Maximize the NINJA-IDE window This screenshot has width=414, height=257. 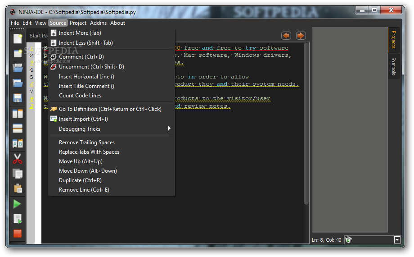tap(374, 10)
